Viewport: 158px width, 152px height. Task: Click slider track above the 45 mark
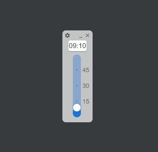point(77,62)
